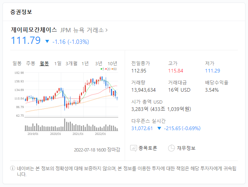Select the 월봉 chart tab
This screenshot has height=187, width=248.
click(x=44, y=63)
